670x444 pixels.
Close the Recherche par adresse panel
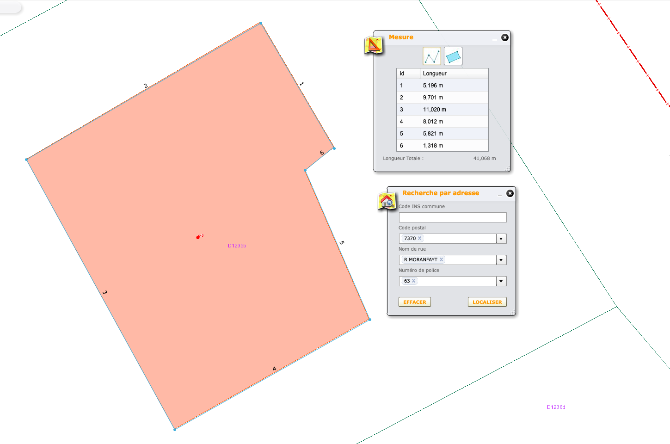(x=510, y=193)
